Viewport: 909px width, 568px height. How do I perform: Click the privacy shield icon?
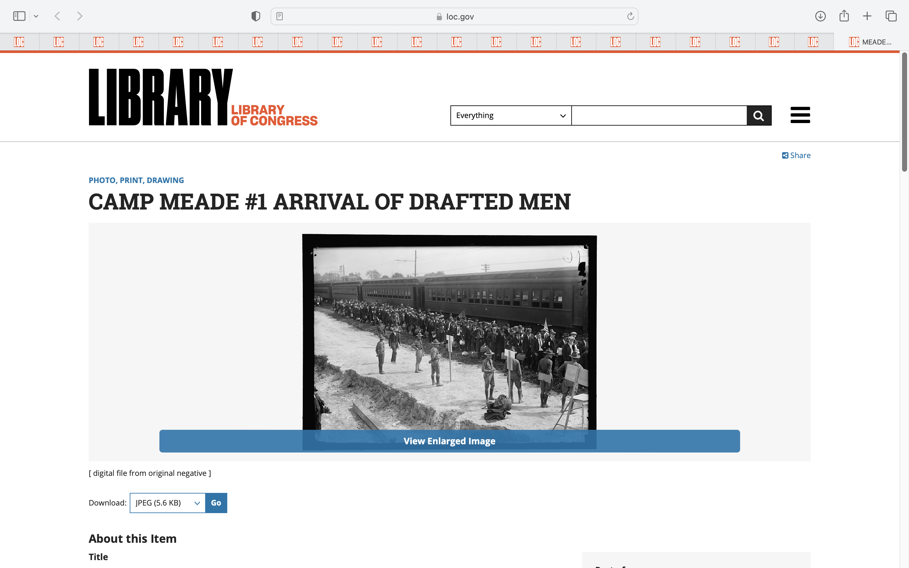pos(256,16)
